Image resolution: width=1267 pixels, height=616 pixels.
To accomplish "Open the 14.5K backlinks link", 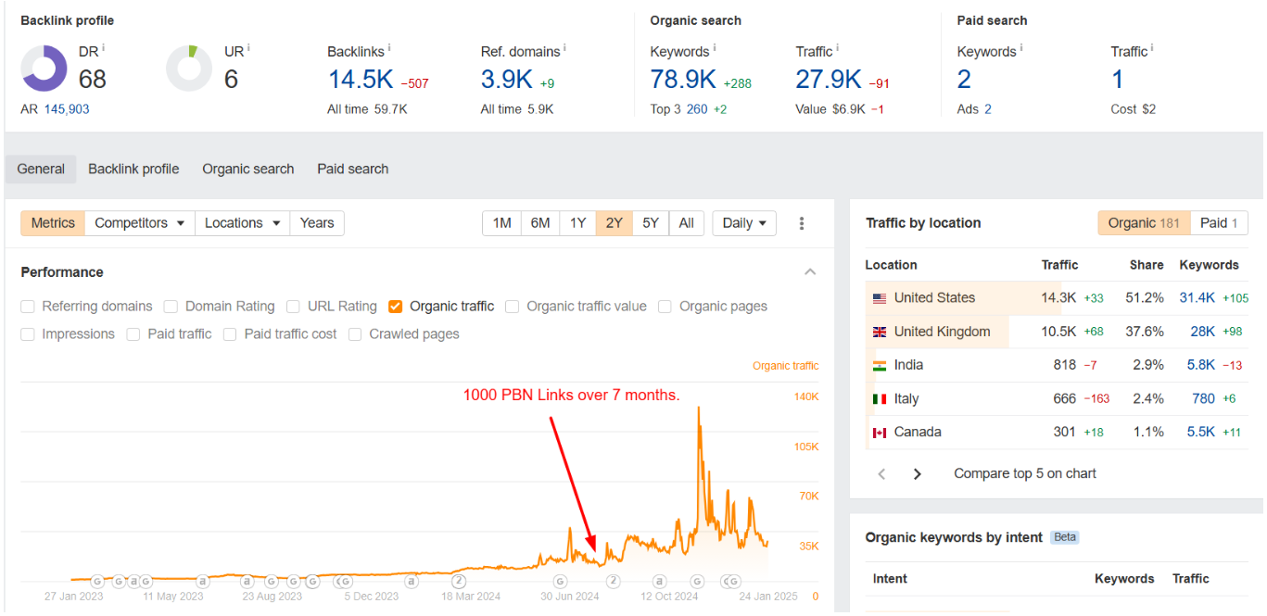I will [x=361, y=80].
